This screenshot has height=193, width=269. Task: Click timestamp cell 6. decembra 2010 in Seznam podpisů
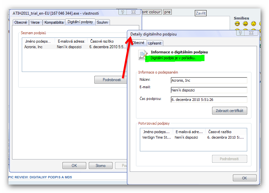point(108,47)
